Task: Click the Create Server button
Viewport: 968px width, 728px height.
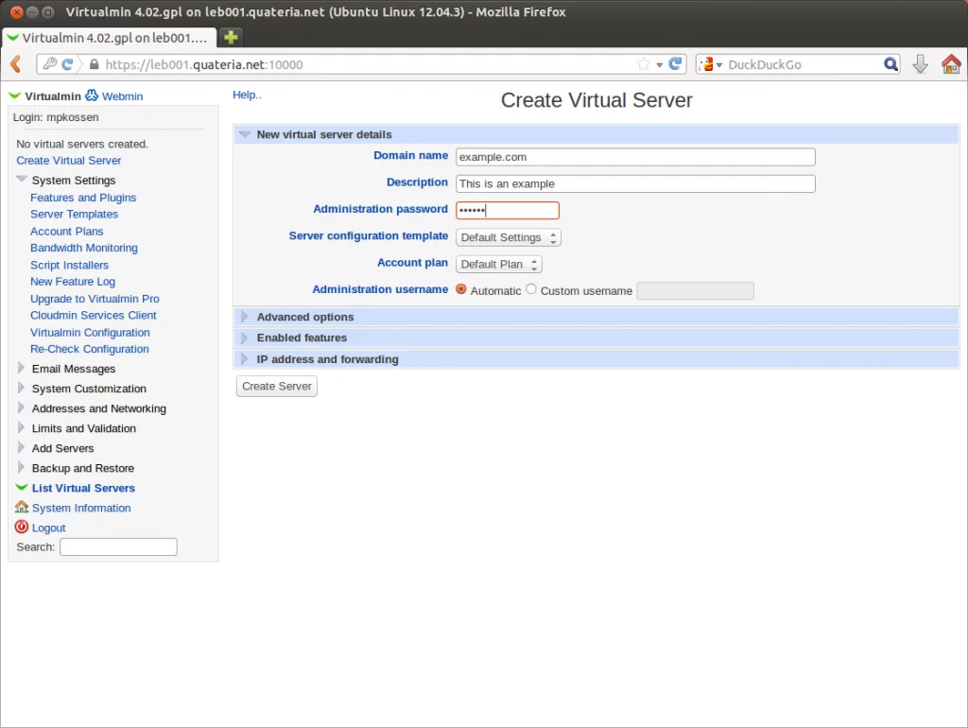Action: coord(277,387)
